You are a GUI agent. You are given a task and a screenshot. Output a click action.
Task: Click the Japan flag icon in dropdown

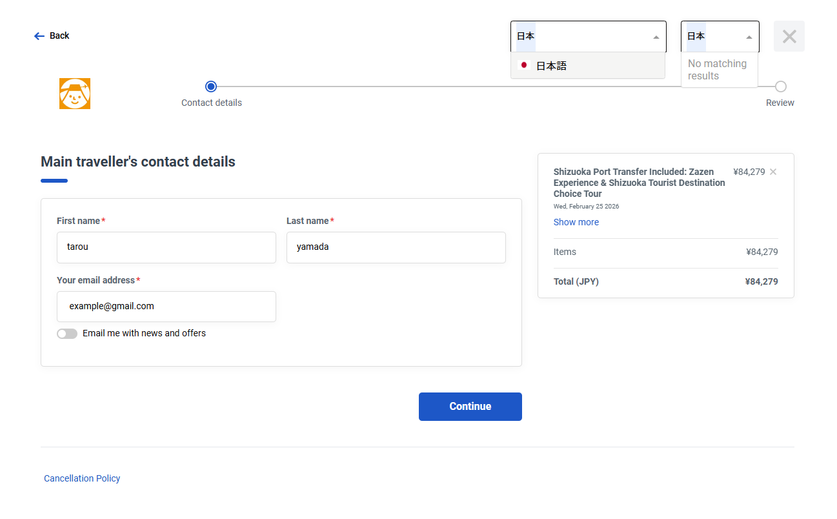(x=524, y=65)
